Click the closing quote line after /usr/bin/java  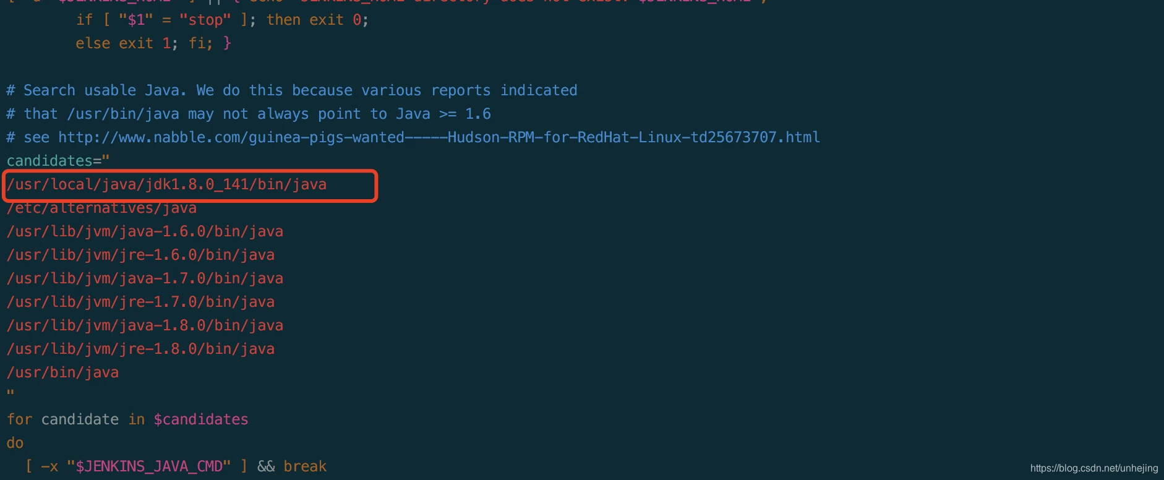pyautogui.click(x=10, y=393)
